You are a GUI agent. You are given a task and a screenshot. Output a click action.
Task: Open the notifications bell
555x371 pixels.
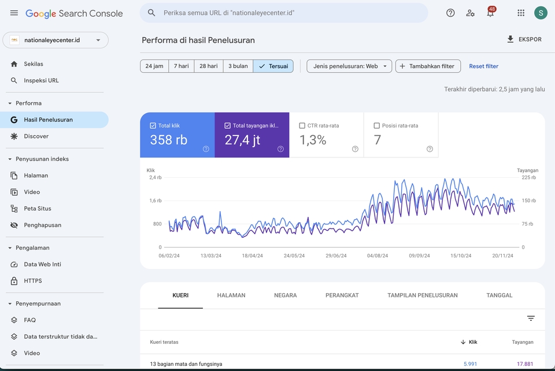pos(490,13)
